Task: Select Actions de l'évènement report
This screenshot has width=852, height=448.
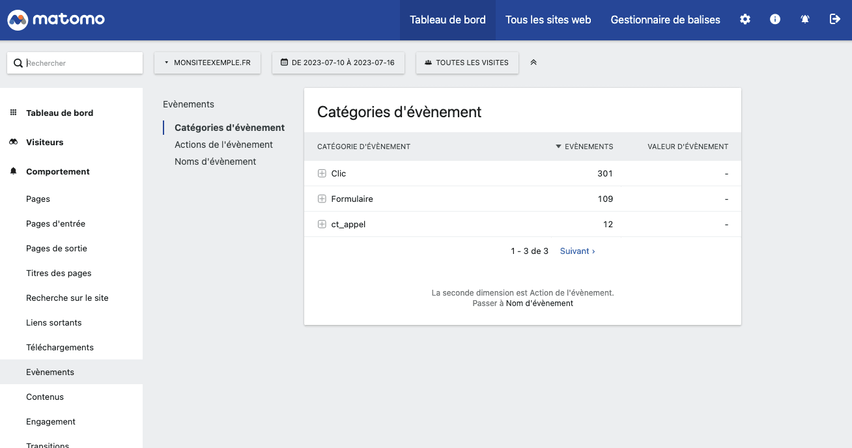Action: coord(223,144)
